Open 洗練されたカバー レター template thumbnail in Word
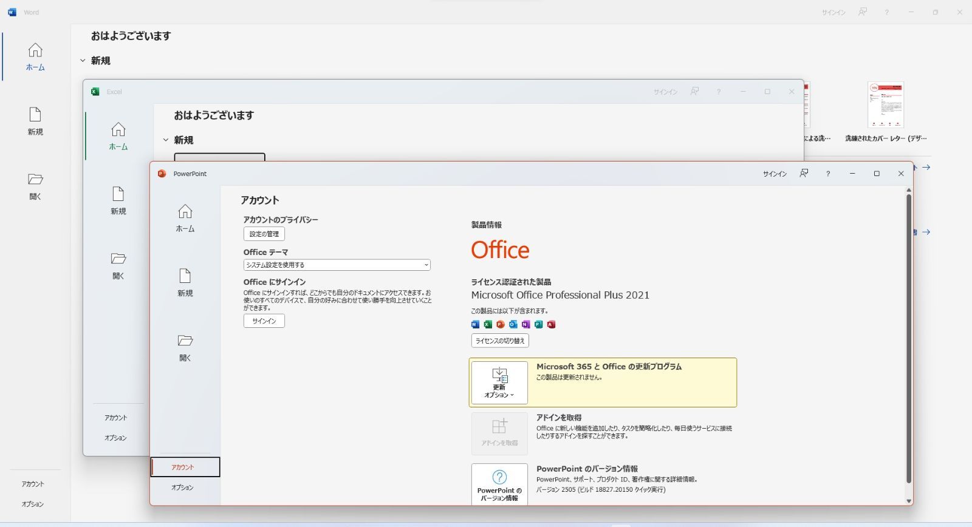The image size is (972, 527). pos(886,104)
